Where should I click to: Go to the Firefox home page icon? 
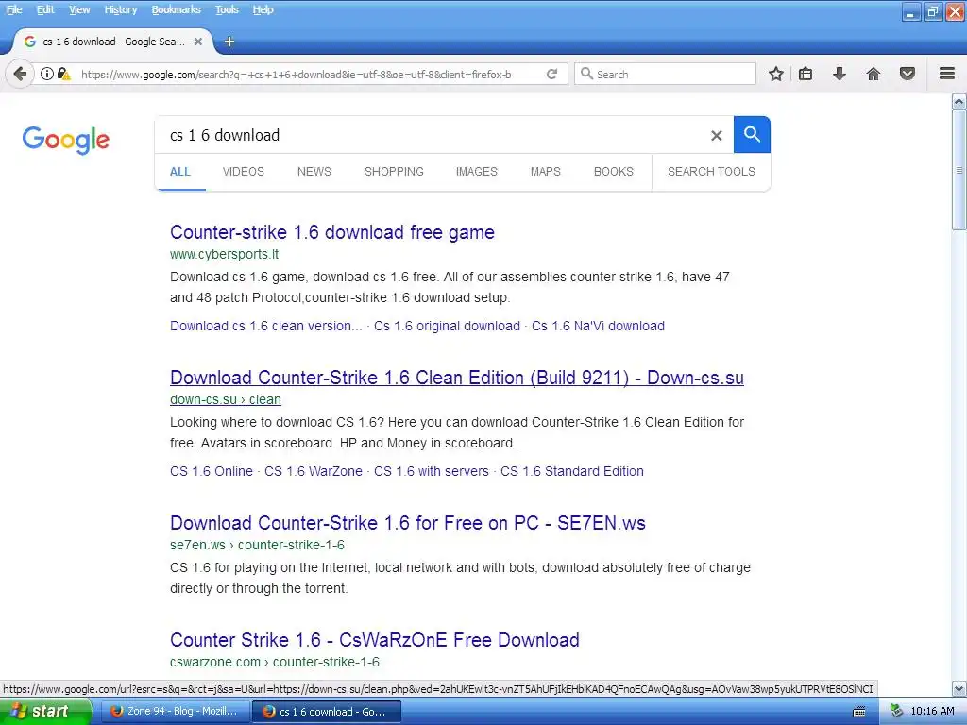874,74
